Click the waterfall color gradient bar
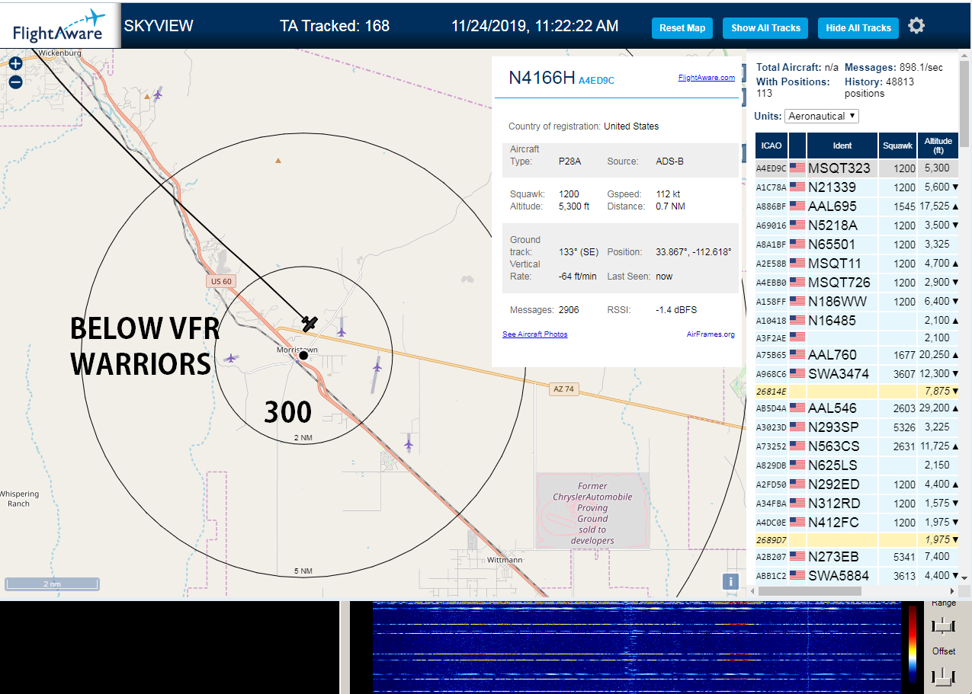The height and width of the screenshot is (694, 972). (x=913, y=644)
